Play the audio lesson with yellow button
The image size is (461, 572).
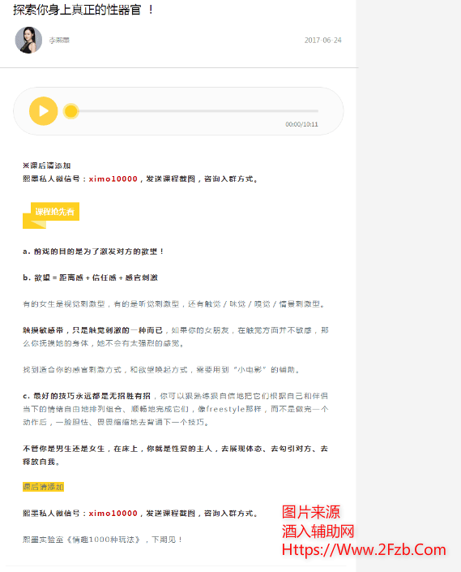coord(43,111)
